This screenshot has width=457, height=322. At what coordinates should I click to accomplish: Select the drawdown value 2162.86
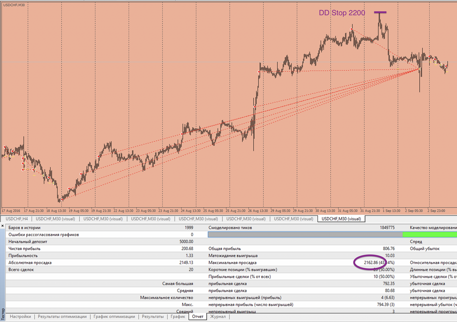click(x=371, y=263)
